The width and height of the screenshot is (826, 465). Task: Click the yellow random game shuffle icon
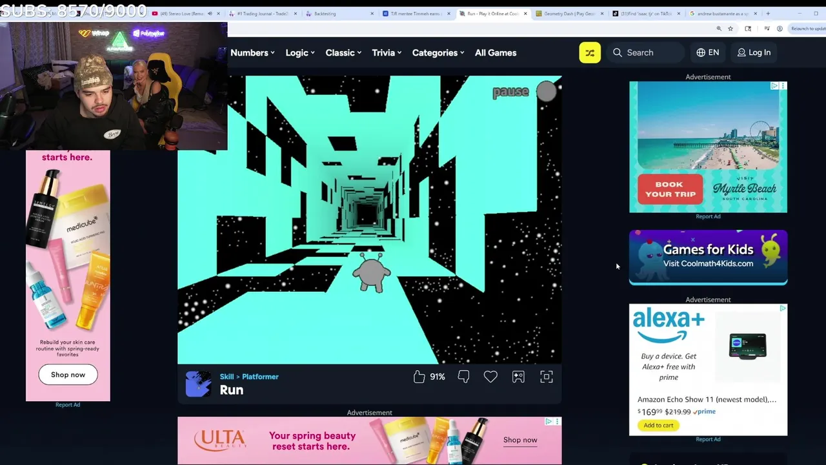pyautogui.click(x=590, y=53)
